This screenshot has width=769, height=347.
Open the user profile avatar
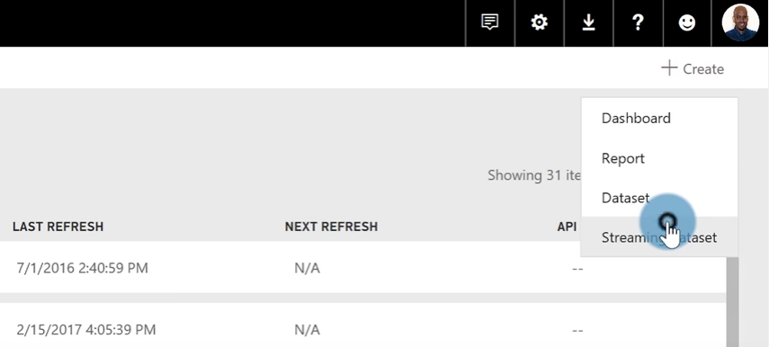pos(740,22)
